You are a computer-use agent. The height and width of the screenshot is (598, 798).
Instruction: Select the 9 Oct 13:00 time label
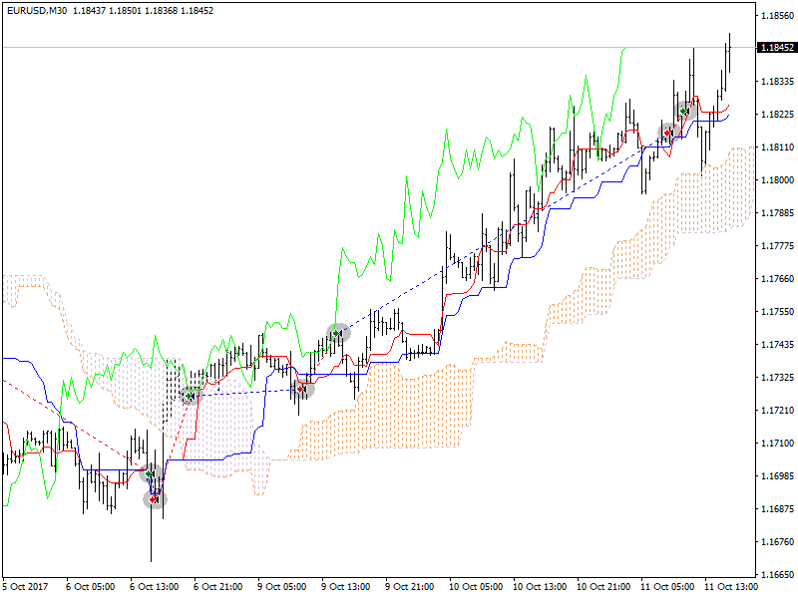(x=350, y=587)
